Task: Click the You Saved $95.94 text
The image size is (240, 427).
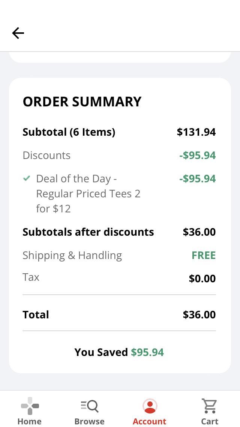Action: click(119, 352)
